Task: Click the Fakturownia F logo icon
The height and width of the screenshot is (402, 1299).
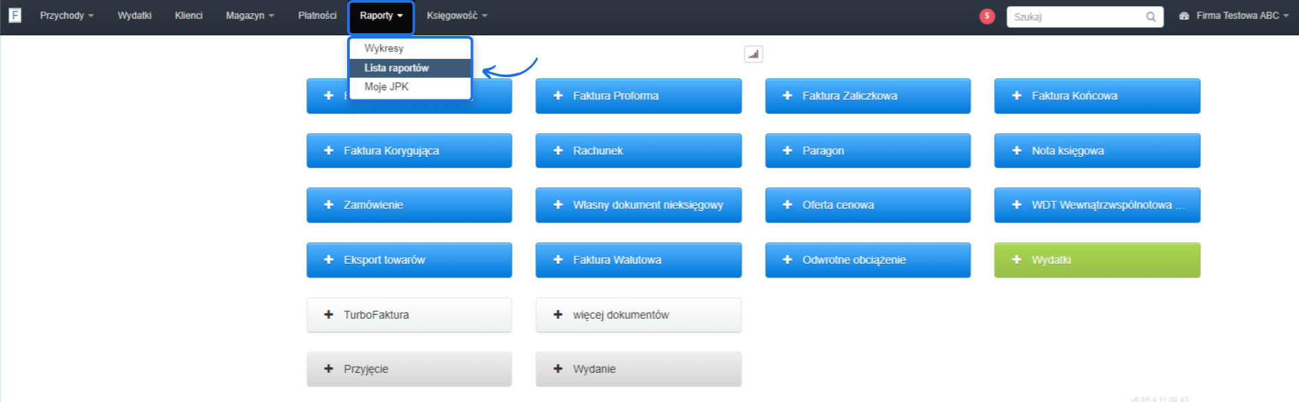Action: [x=15, y=15]
